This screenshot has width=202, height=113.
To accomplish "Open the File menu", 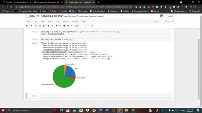I will click(x=28, y=21).
